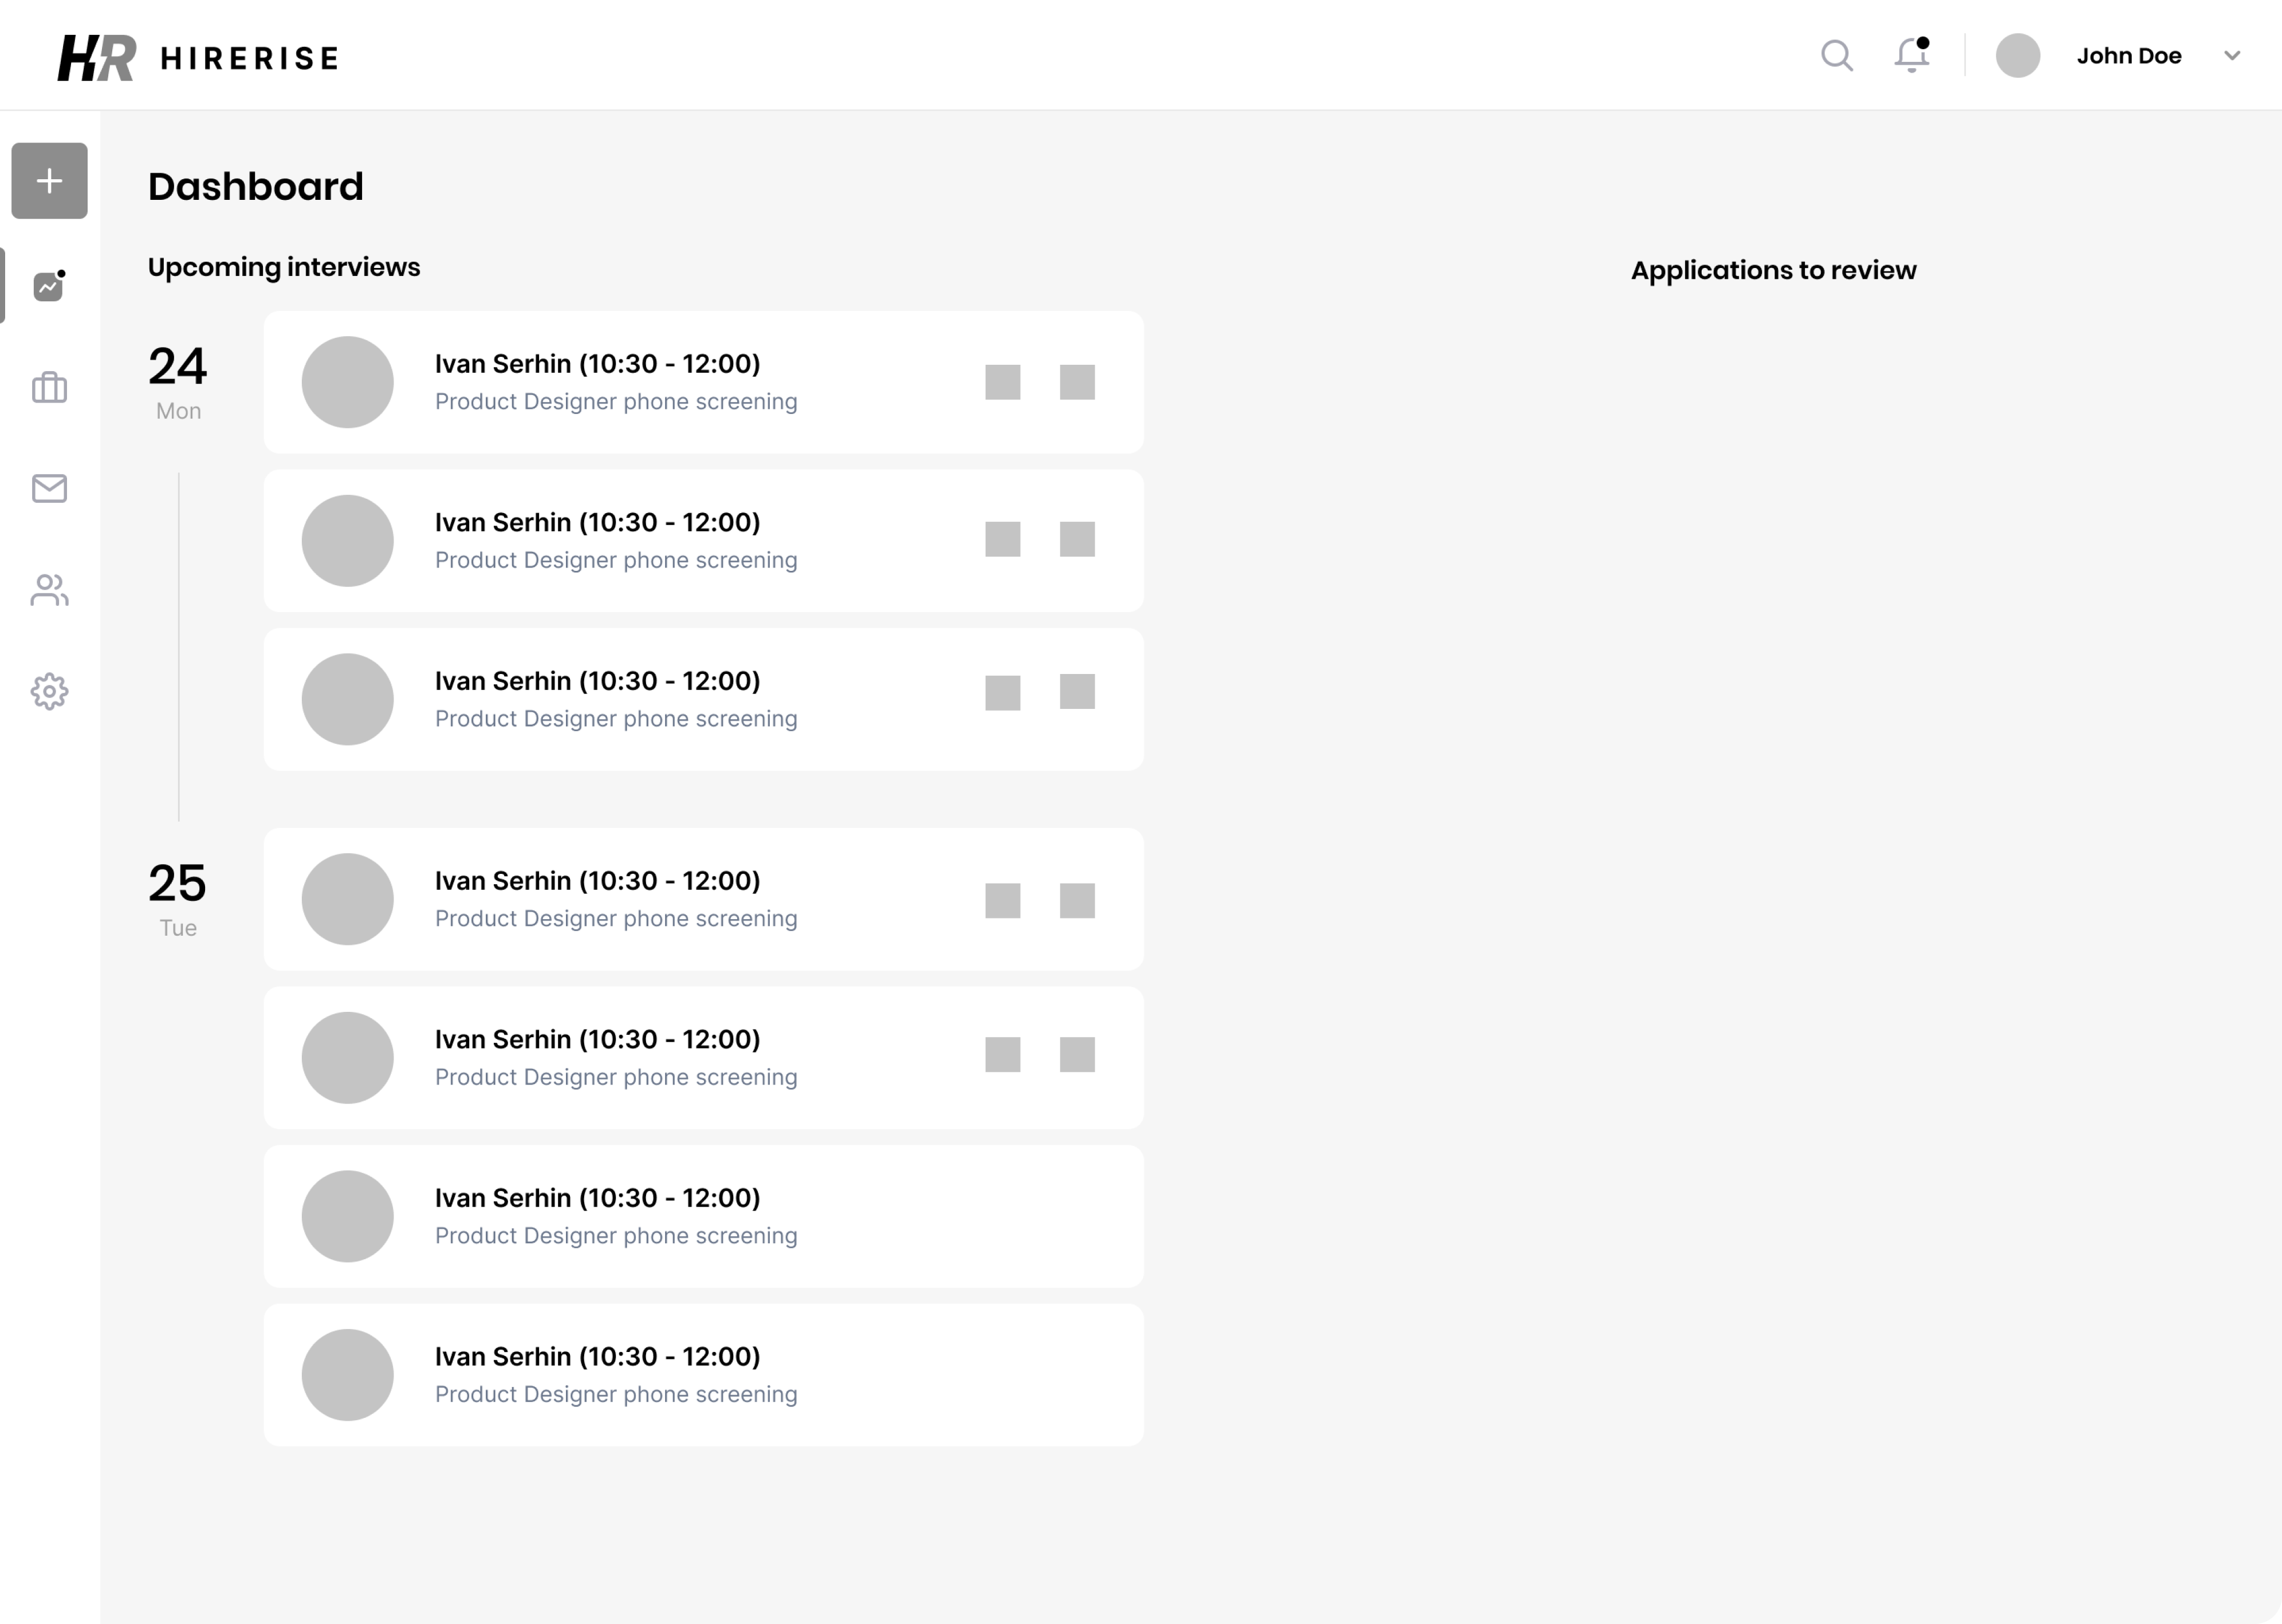The image size is (2282, 1624).
Task: Open the mail messages icon in sidebar
Action: point(48,489)
